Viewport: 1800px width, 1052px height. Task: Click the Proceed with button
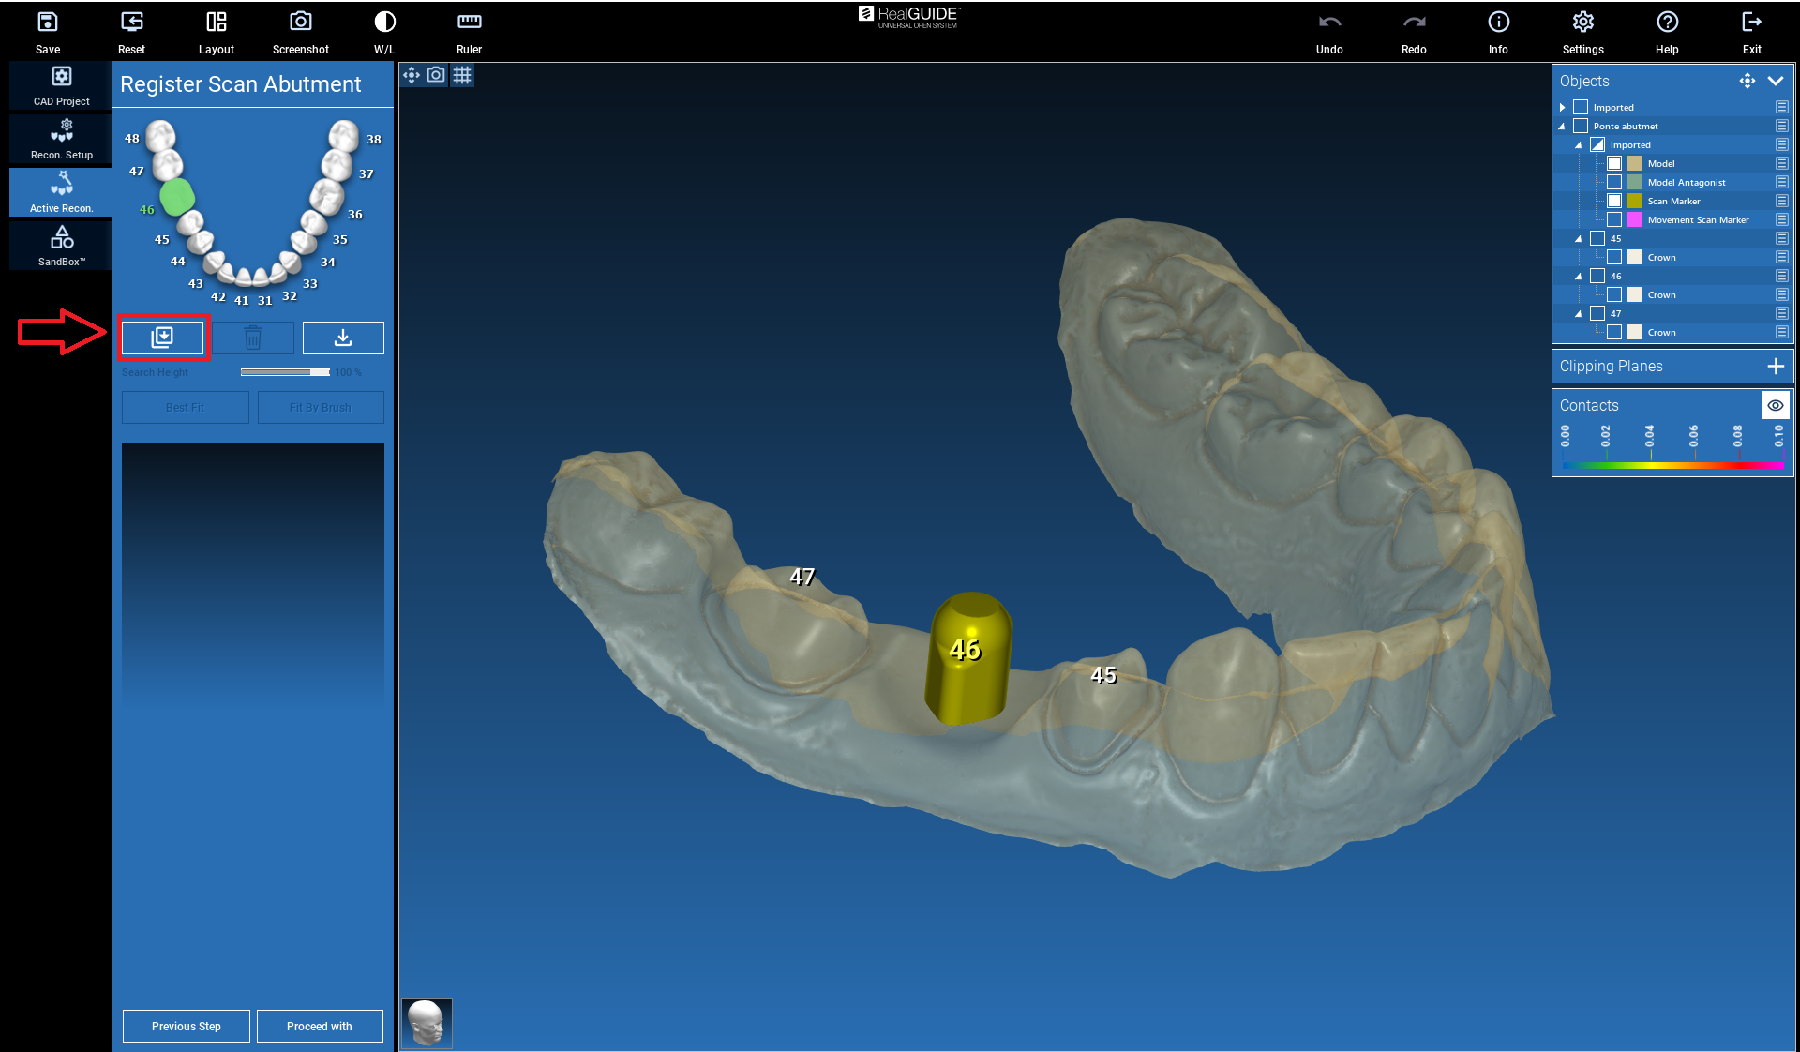tap(320, 1026)
